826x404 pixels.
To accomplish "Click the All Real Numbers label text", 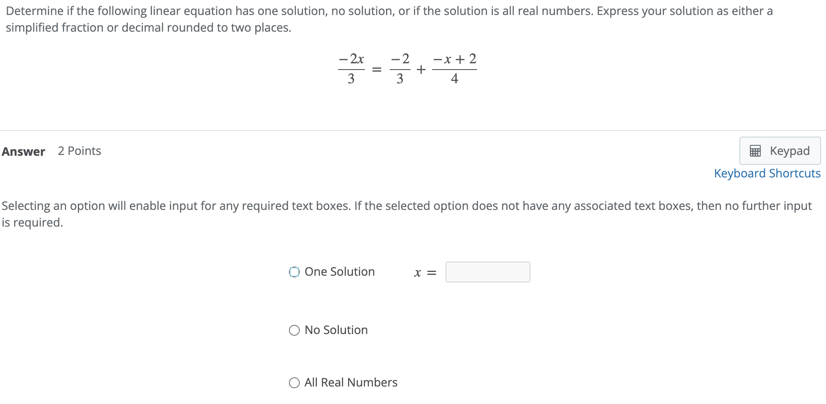I will 350,382.
